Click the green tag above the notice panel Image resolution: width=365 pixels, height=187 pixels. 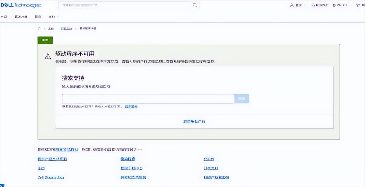click(x=45, y=40)
